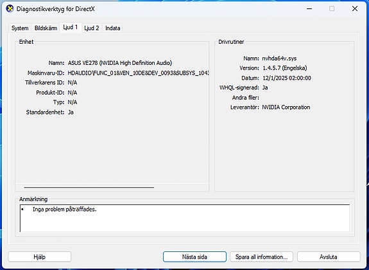
Task: Click the Anmärkning notes text box
Action: click(x=185, y=218)
